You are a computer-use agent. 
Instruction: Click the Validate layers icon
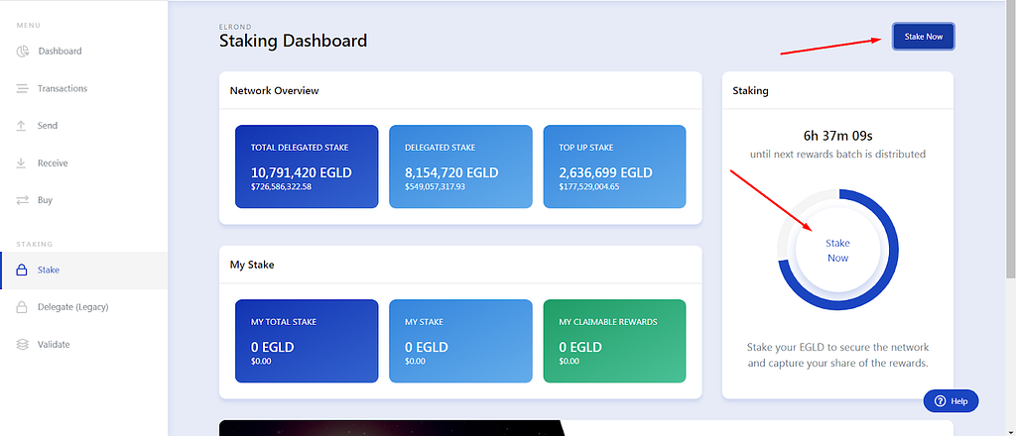pyautogui.click(x=22, y=345)
